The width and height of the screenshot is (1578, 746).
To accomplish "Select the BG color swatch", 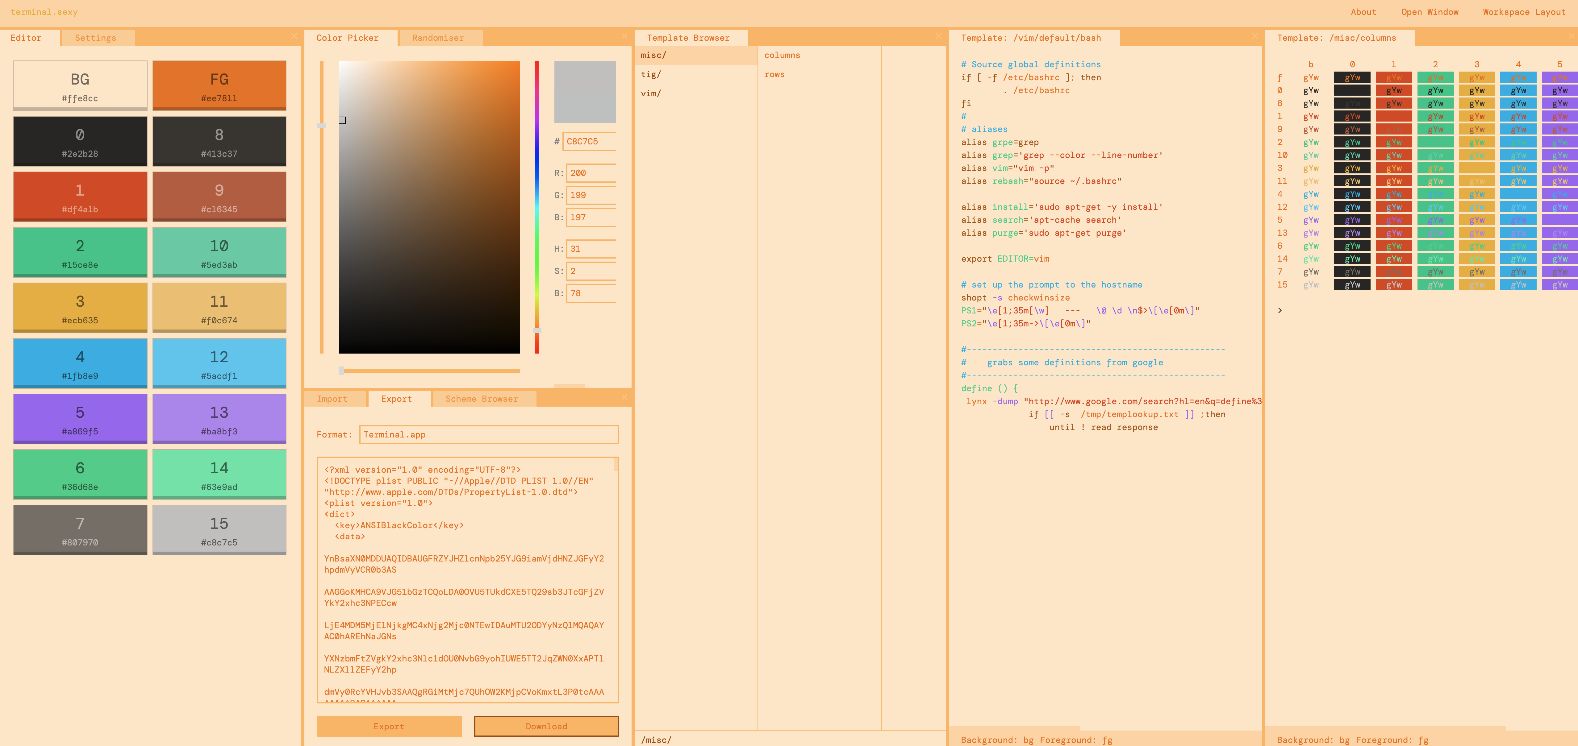I will 80,85.
